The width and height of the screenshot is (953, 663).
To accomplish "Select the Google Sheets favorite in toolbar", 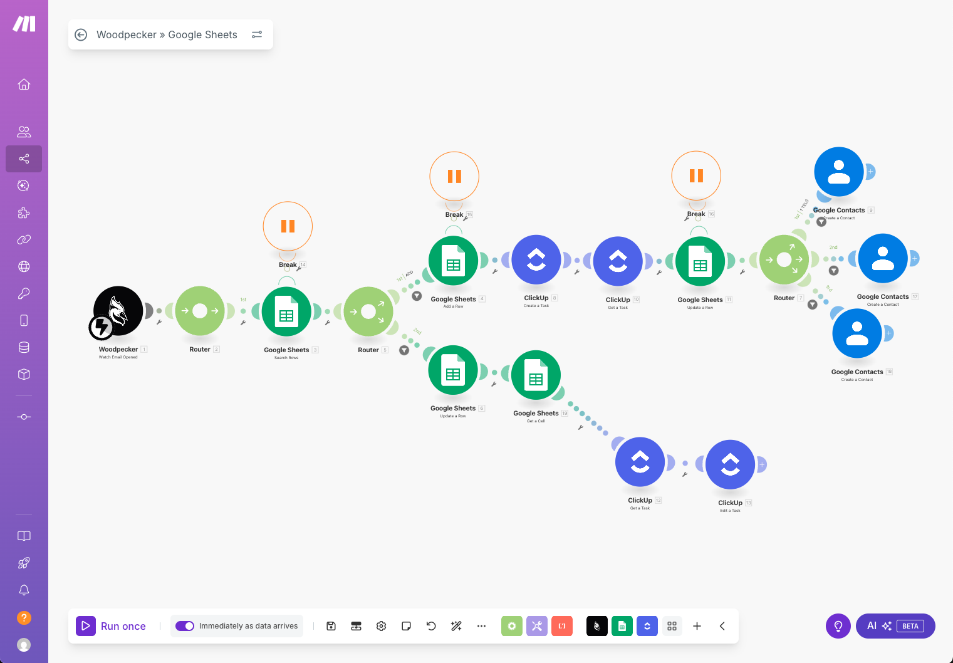I will click(622, 626).
